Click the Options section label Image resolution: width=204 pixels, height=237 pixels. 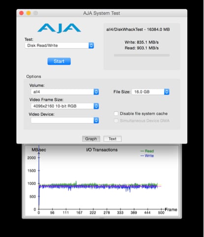[33, 77]
